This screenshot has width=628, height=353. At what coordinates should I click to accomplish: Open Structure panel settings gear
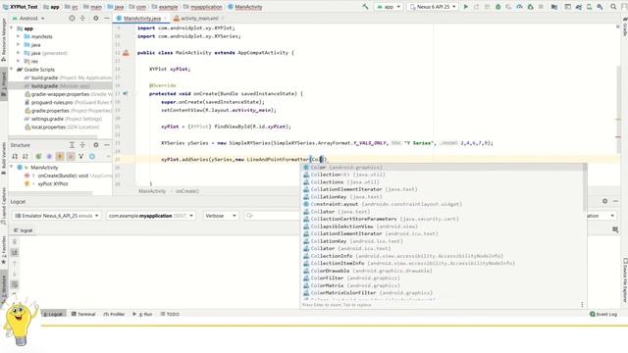[96, 145]
